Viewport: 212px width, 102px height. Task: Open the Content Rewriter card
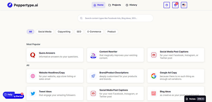(115, 55)
